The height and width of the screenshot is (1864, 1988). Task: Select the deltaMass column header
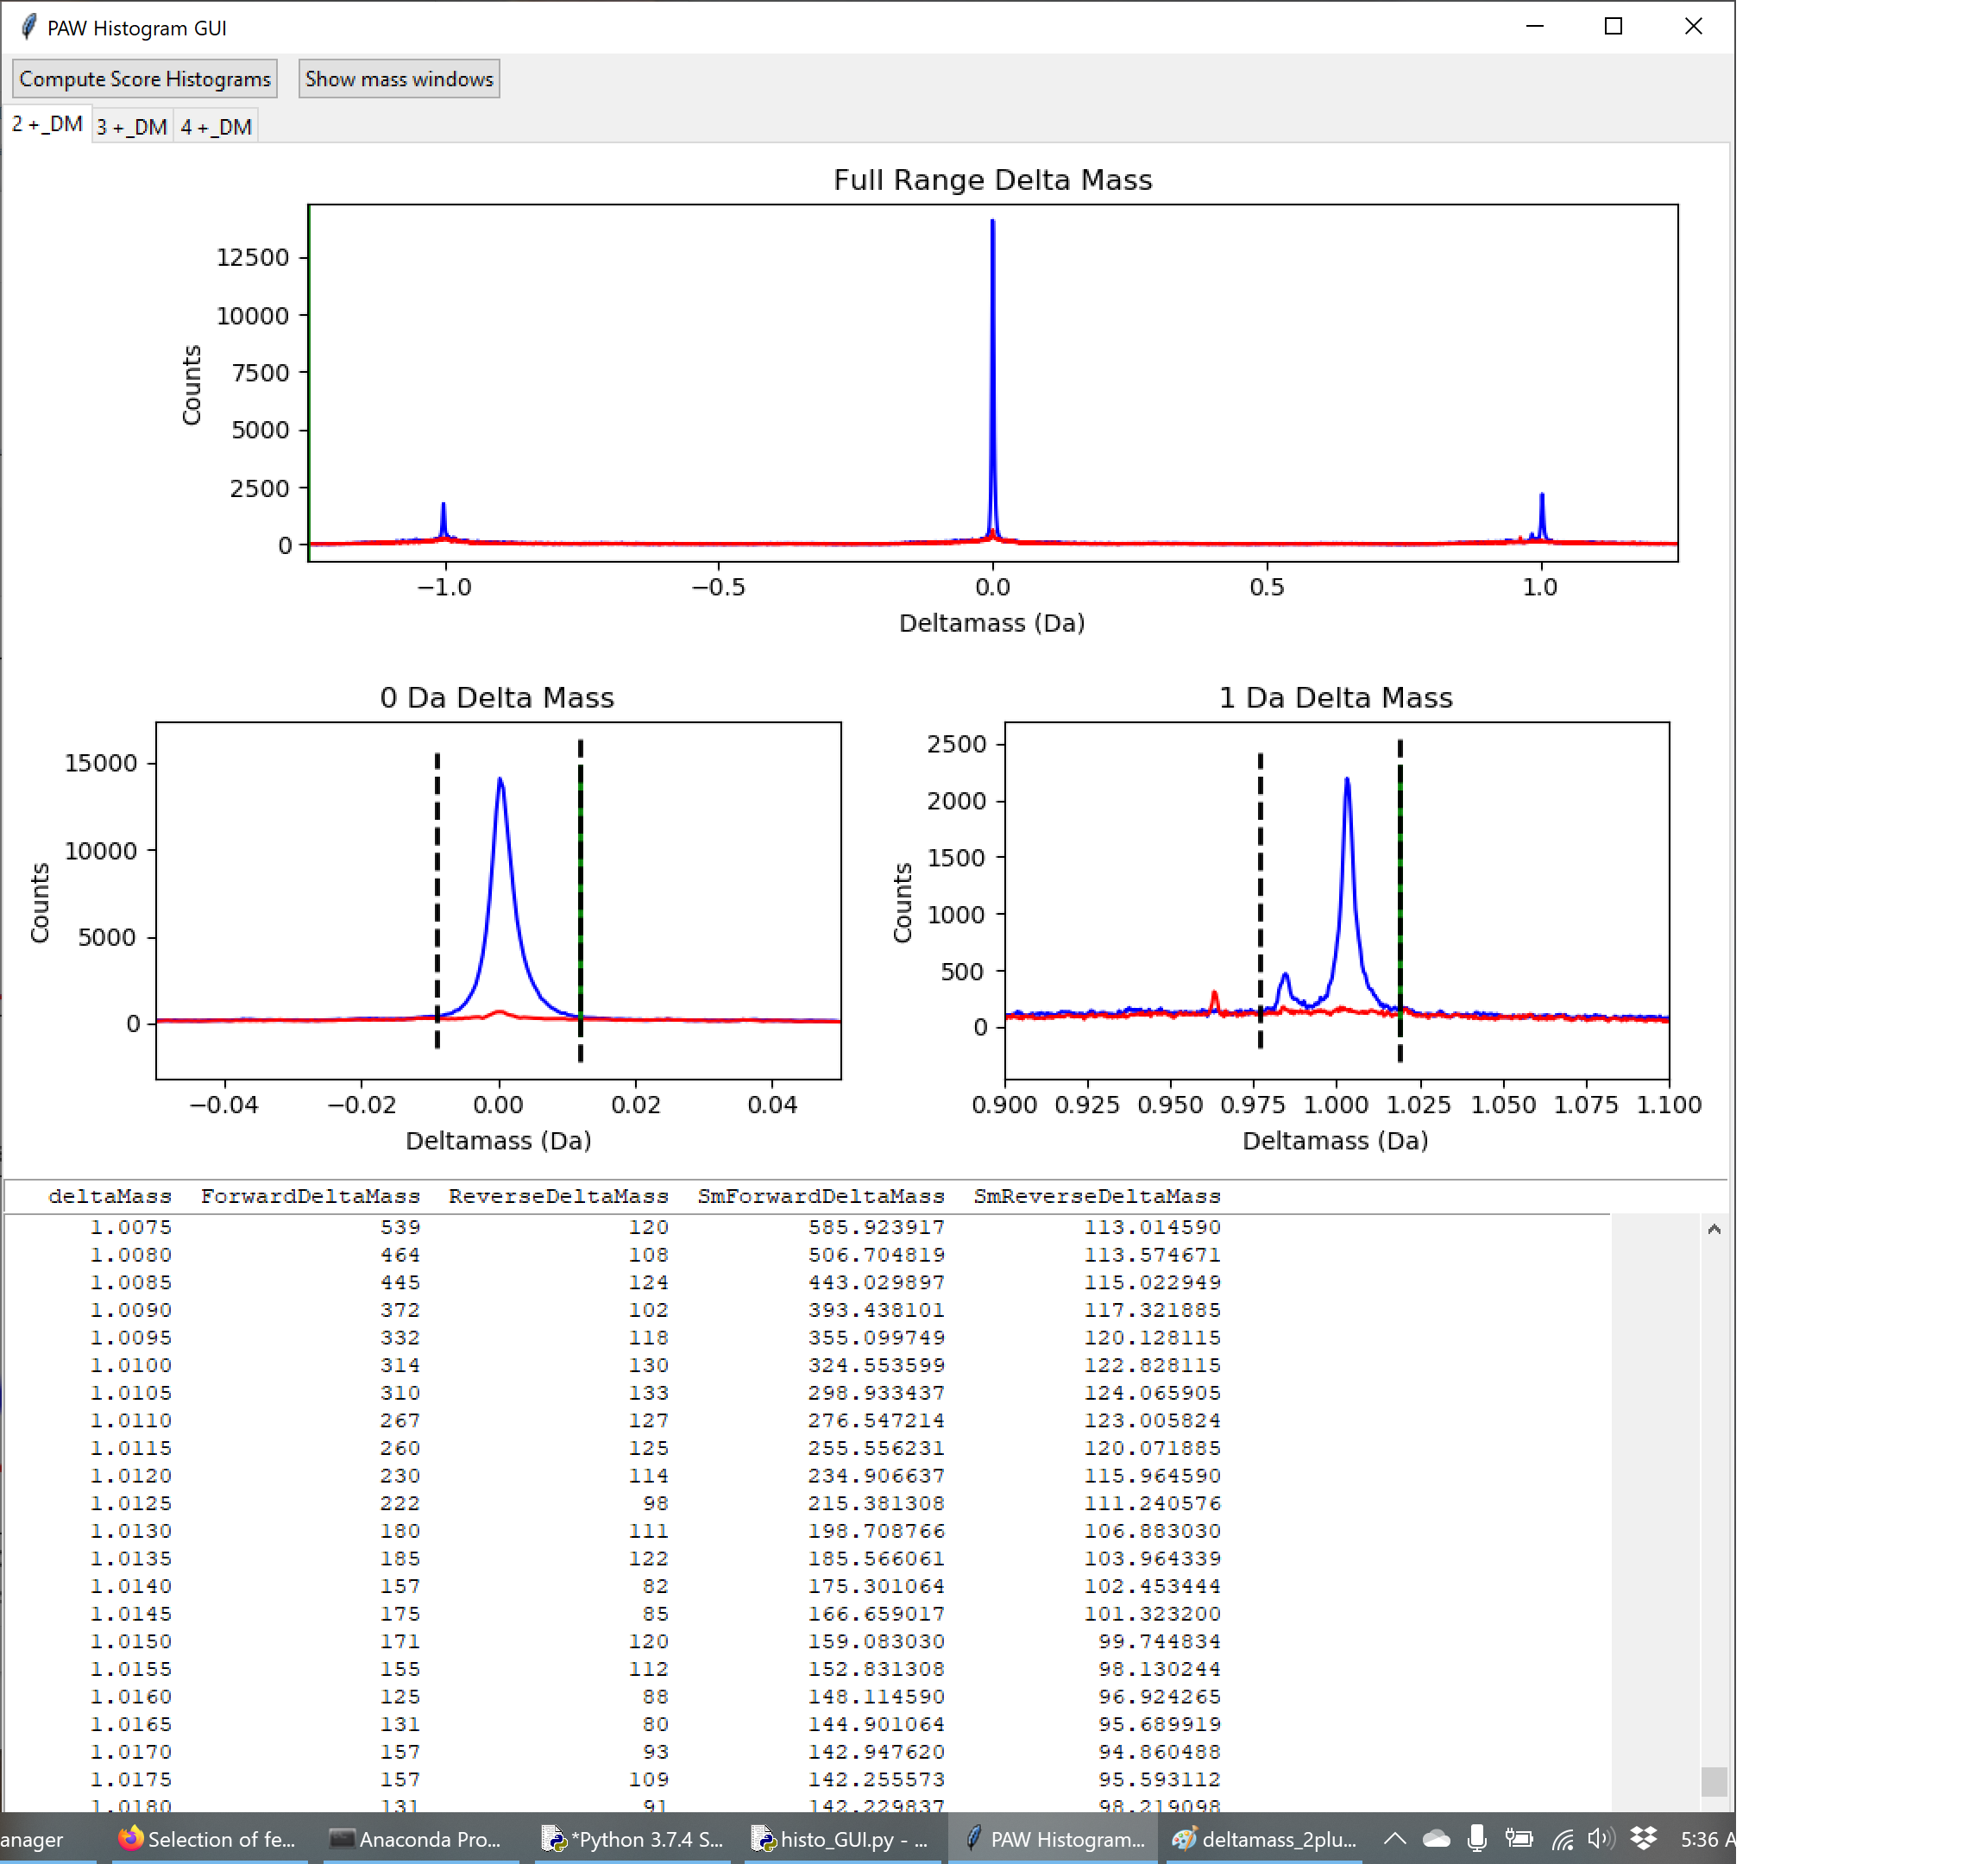110,1196
